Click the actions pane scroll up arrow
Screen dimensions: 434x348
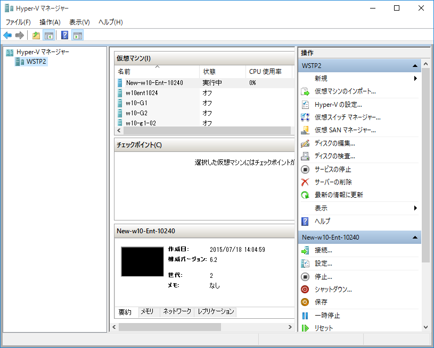[x=425, y=64]
